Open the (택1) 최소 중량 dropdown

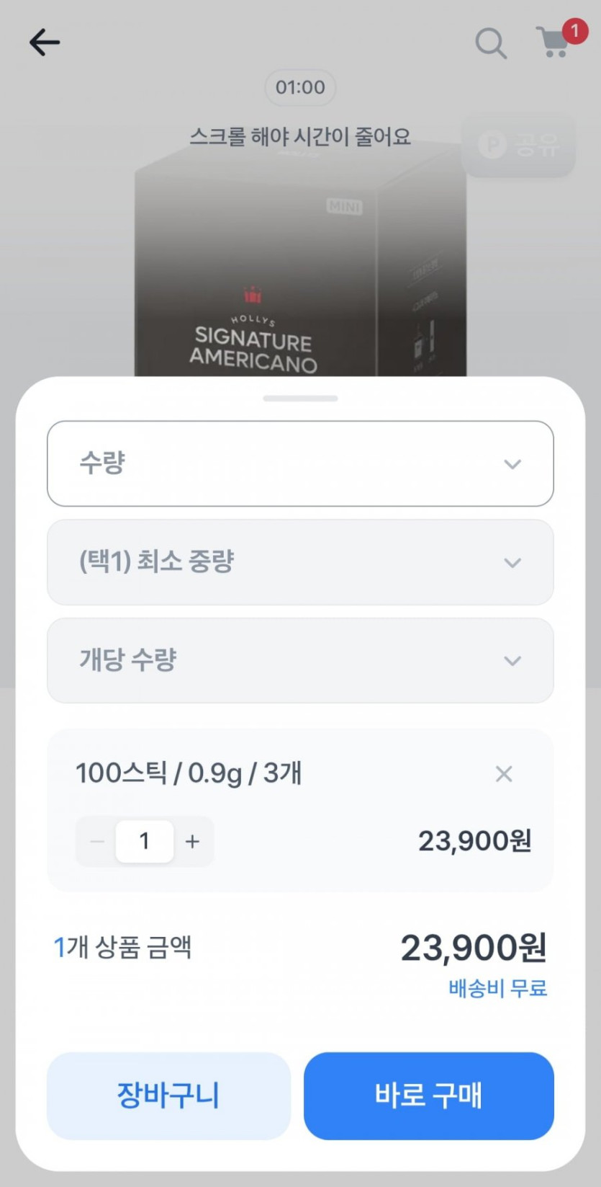pyautogui.click(x=300, y=562)
